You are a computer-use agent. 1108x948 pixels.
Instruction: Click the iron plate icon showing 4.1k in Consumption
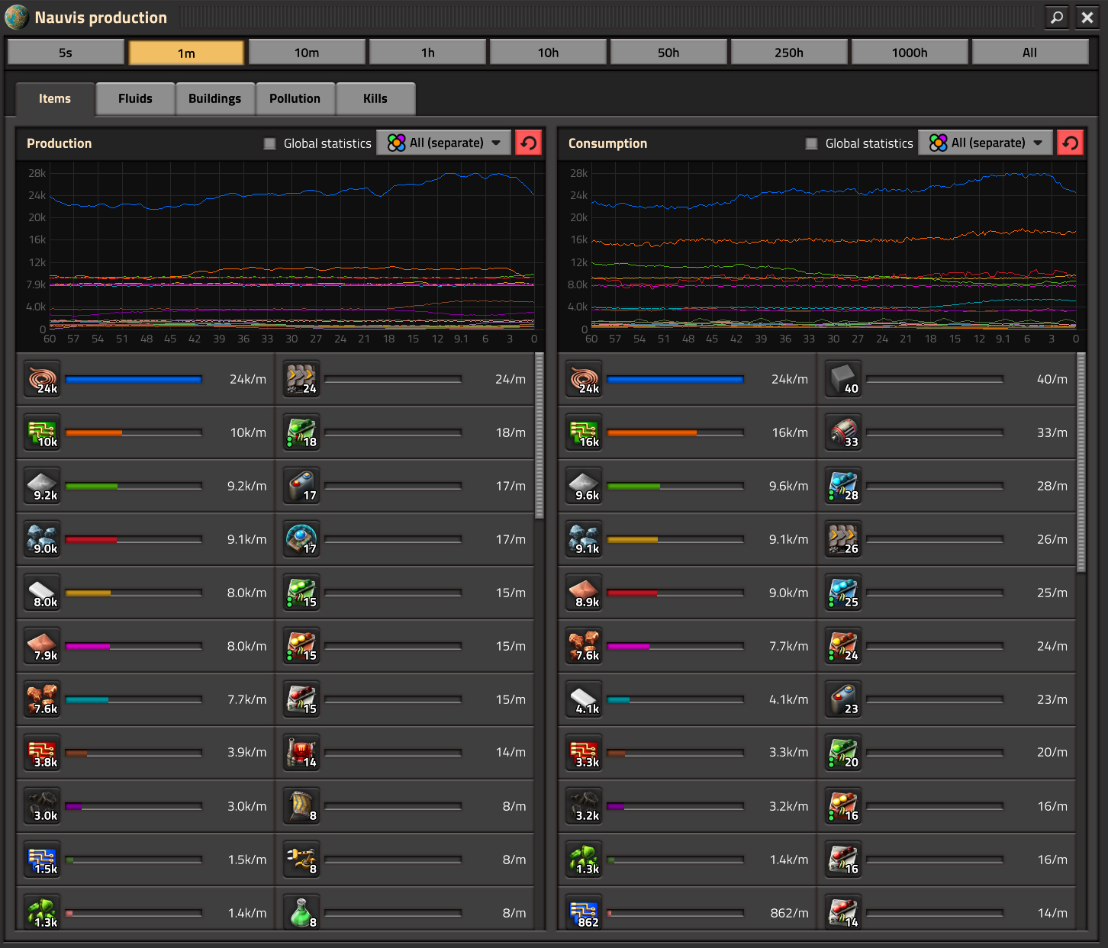(585, 699)
